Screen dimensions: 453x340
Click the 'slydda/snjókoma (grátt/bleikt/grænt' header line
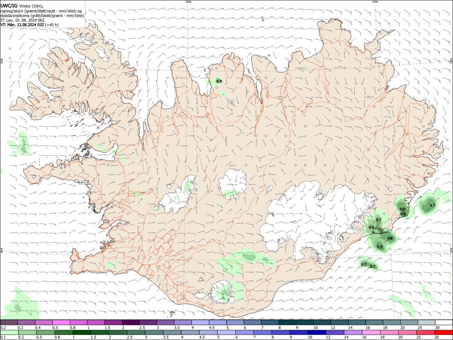[42, 16]
